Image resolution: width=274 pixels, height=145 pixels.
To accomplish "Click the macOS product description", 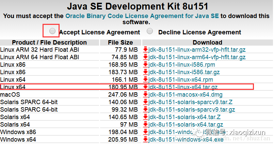I will 10,95.
